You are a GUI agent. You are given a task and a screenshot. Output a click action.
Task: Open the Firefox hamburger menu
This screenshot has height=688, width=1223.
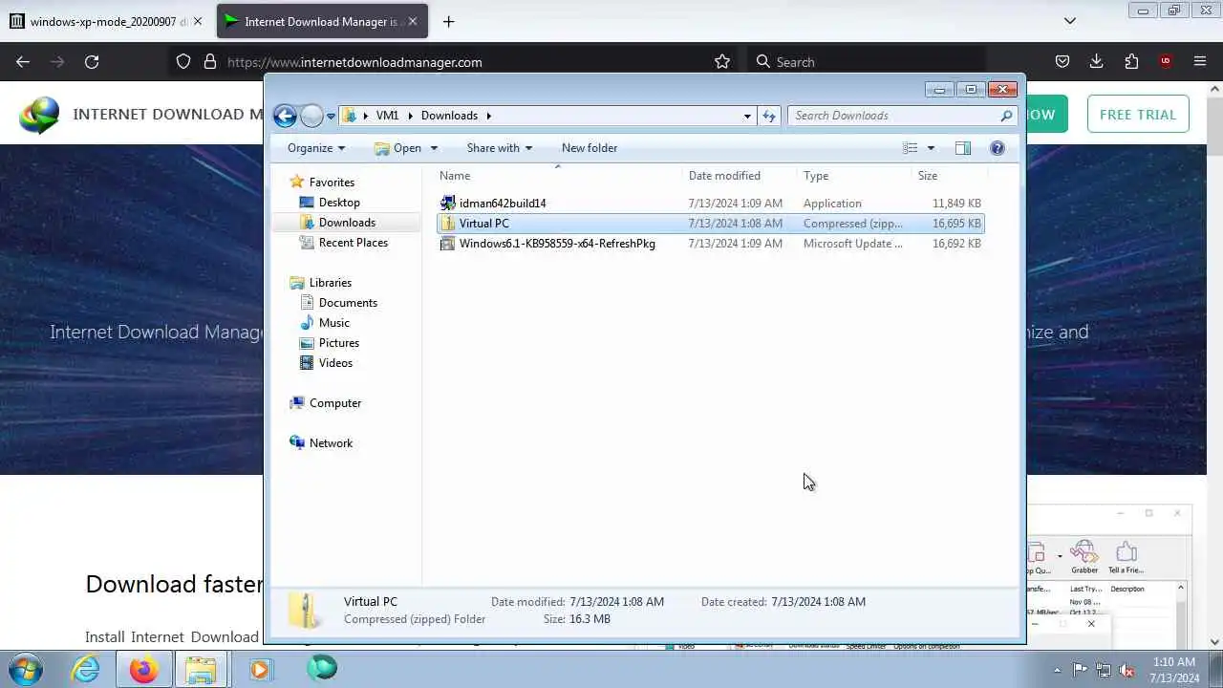click(1200, 62)
